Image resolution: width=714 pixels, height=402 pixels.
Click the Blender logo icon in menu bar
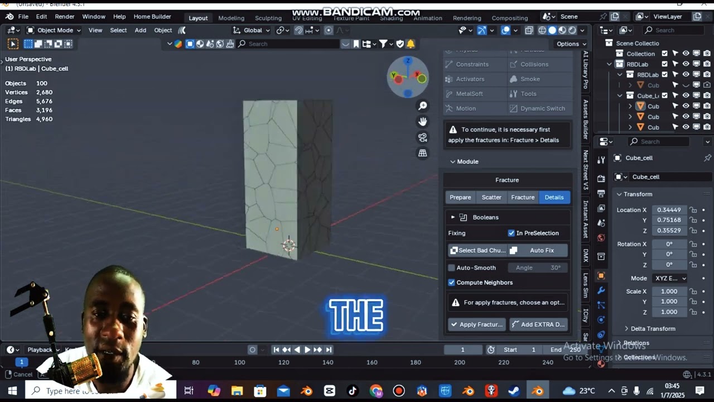tap(10, 17)
